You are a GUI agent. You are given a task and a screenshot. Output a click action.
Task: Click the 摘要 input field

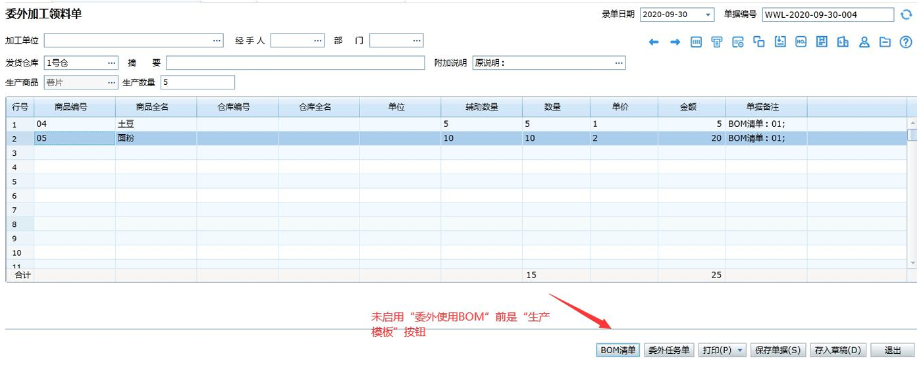pos(295,63)
